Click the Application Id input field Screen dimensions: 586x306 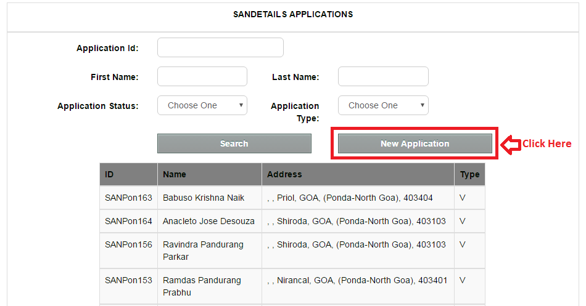tap(220, 47)
